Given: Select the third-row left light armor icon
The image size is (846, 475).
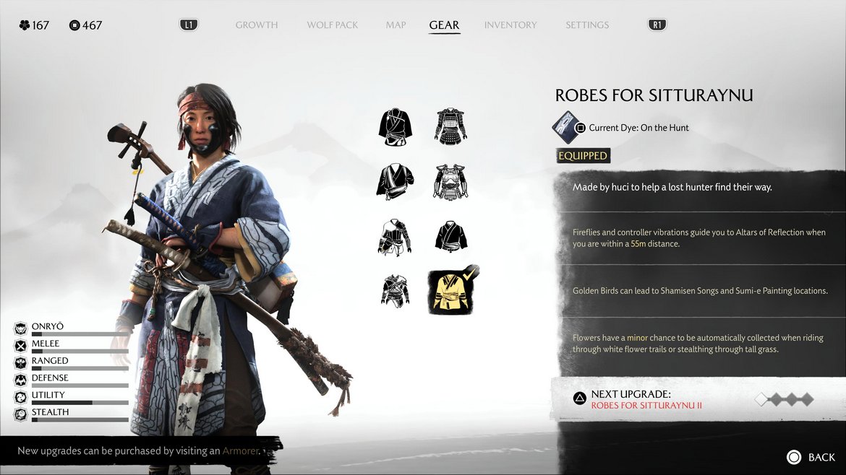Looking at the screenshot, I should (395, 237).
